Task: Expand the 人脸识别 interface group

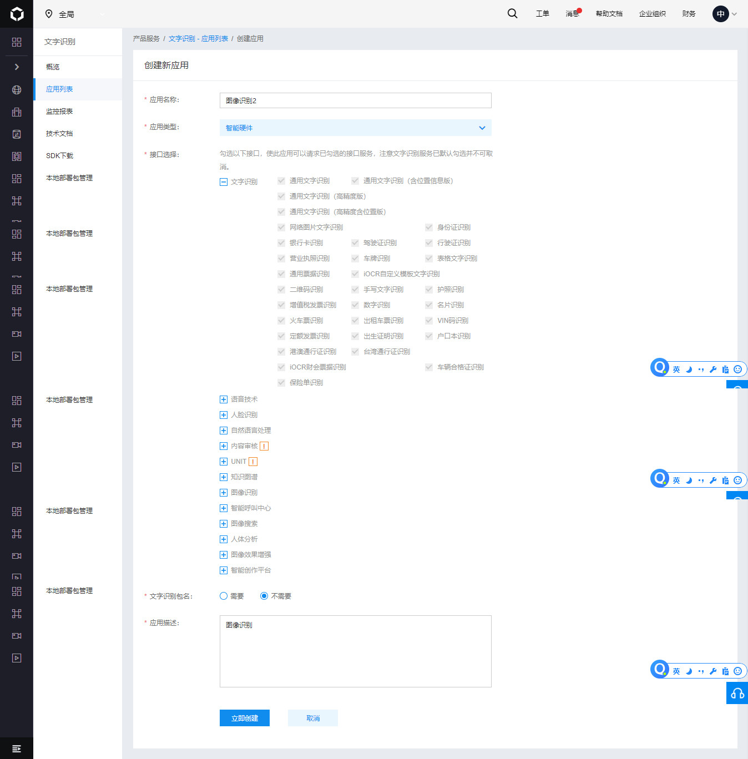Action: click(x=224, y=415)
